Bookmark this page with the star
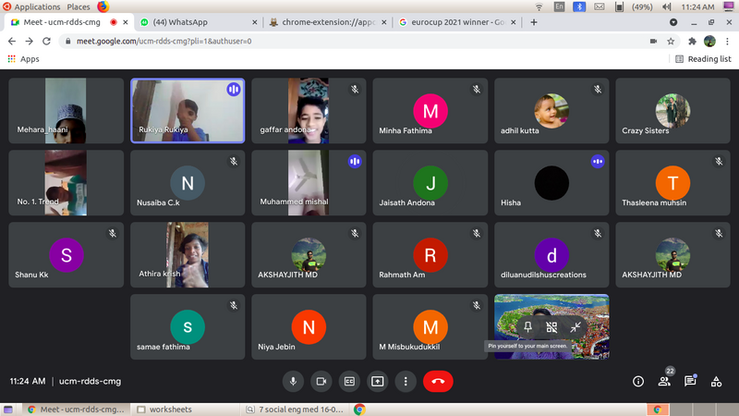Viewport: 739px width, 416px height. [671, 41]
